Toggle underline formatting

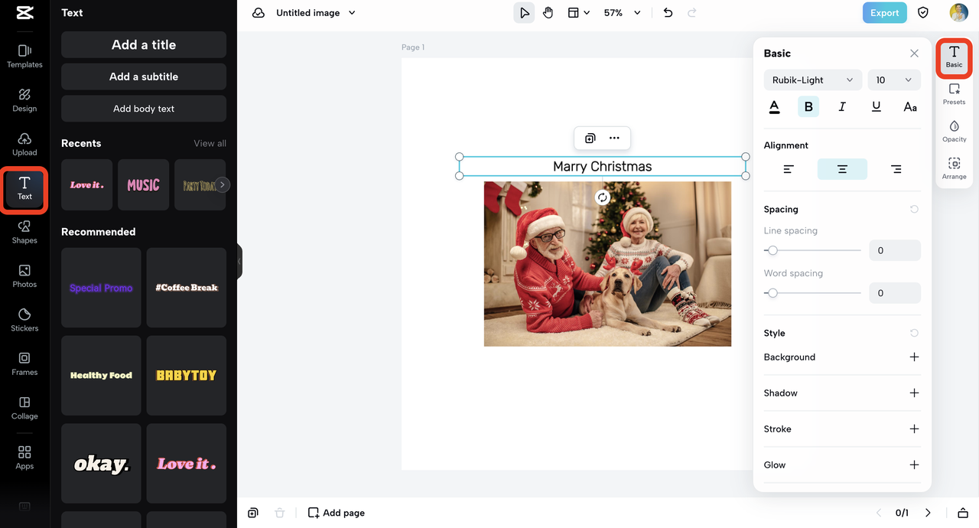877,107
